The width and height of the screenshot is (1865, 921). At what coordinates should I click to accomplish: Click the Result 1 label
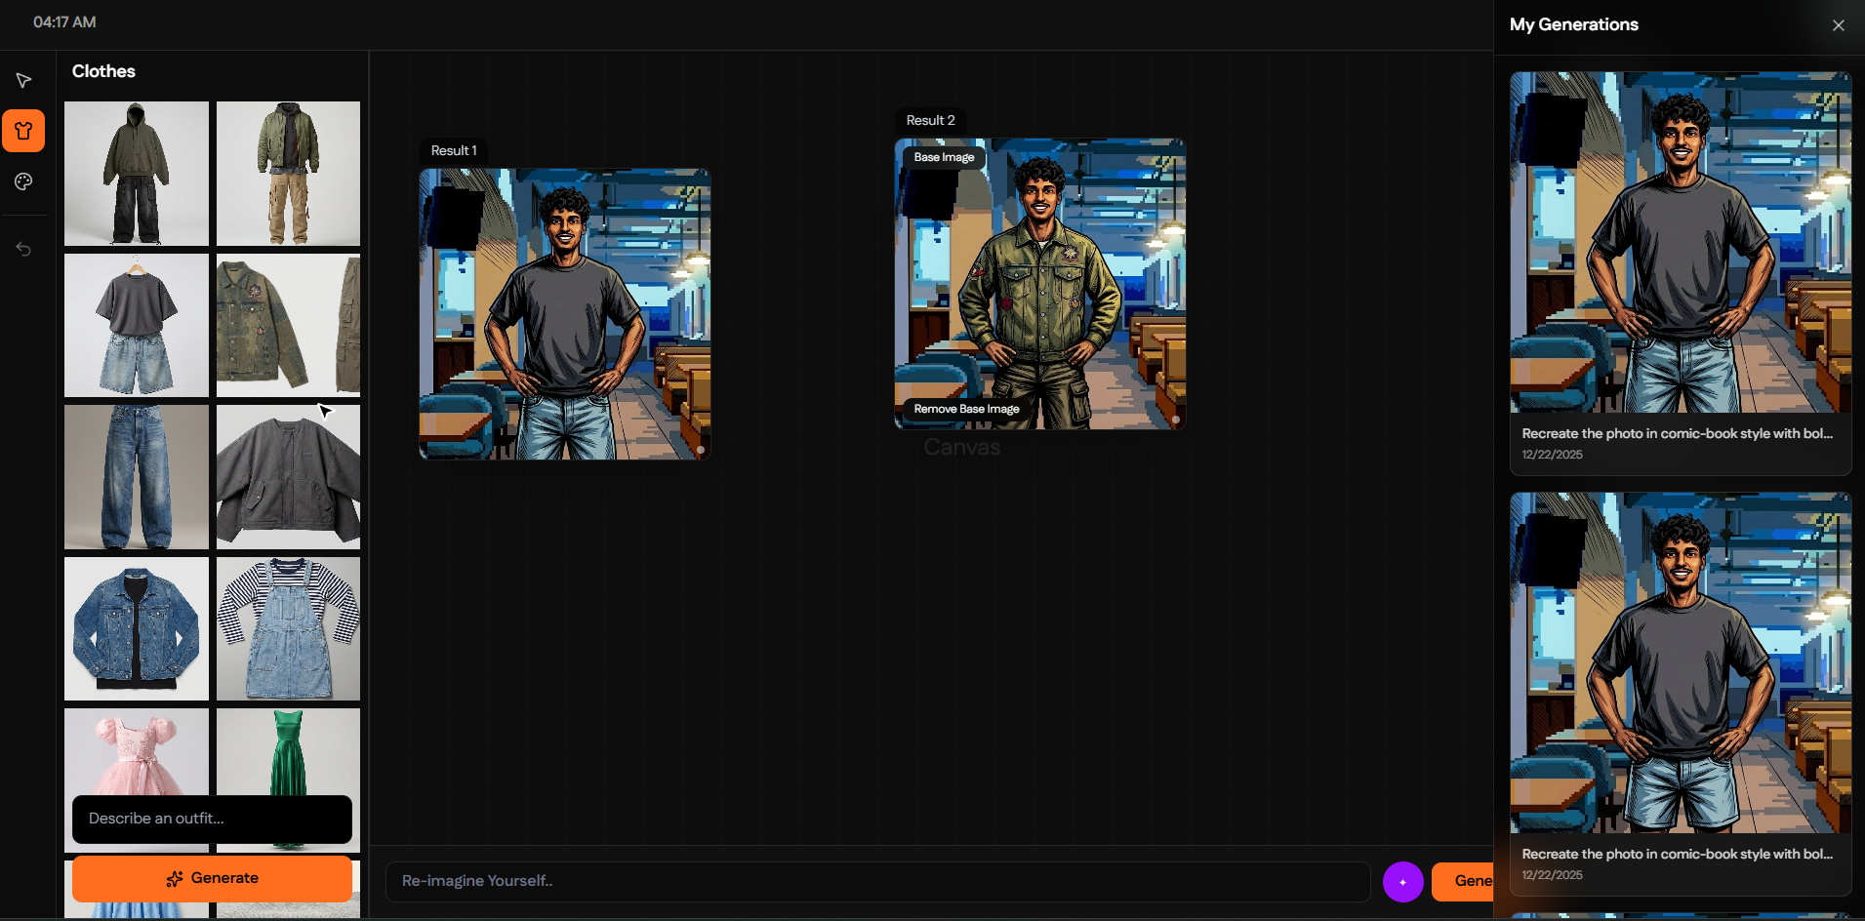click(454, 151)
